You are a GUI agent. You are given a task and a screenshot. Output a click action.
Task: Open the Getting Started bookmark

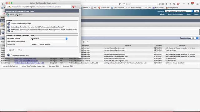pyautogui.click(x=172, y=8)
